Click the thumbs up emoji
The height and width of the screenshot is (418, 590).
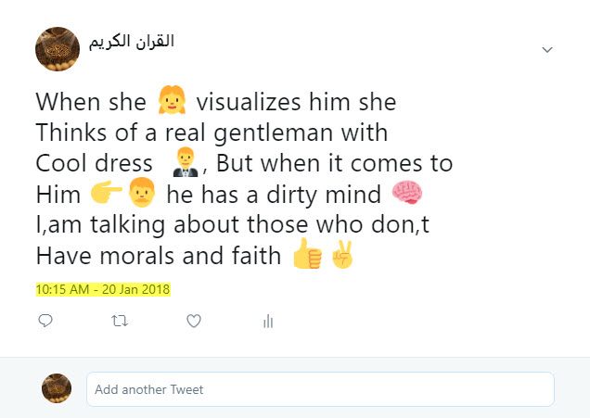[306, 254]
